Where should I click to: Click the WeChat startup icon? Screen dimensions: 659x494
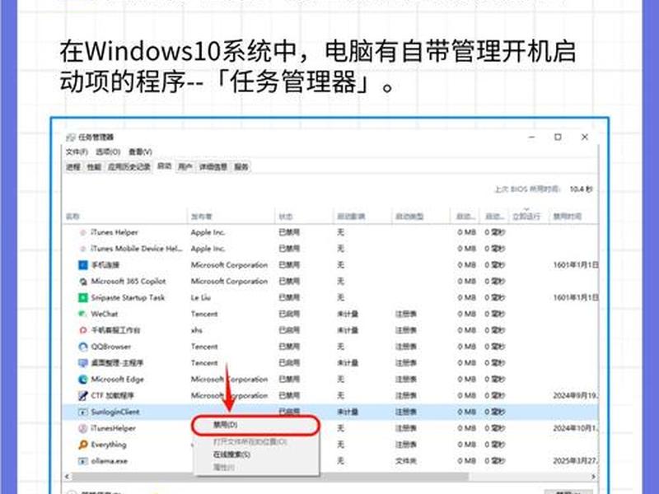[83, 314]
